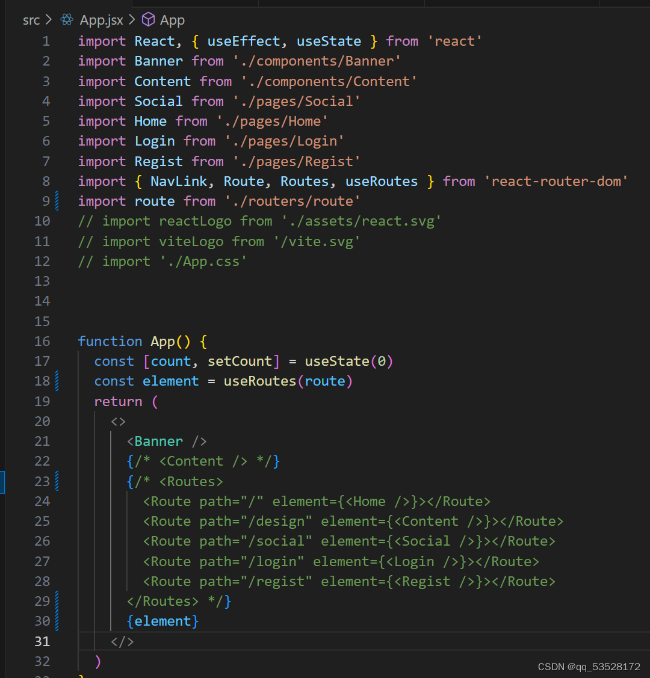Select the count variable on line 17
The image size is (650, 678).
click(x=170, y=361)
